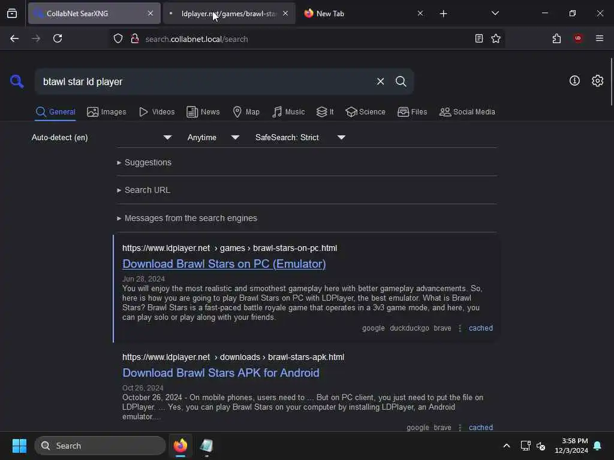This screenshot has height=460, width=614.
Task: Select the General search category
Action: 55,112
